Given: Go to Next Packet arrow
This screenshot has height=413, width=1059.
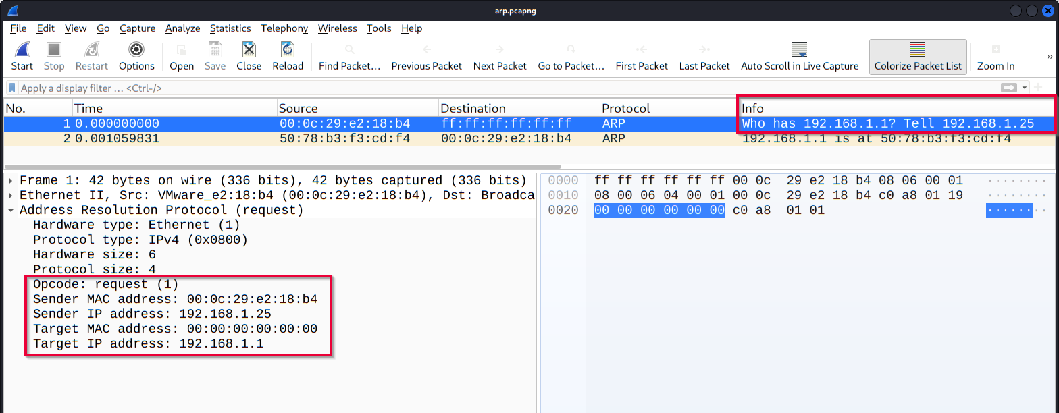Looking at the screenshot, I should click(500, 50).
